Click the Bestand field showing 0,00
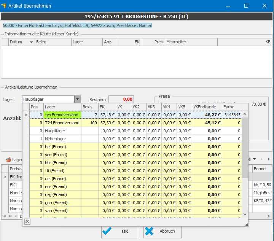 point(121,99)
